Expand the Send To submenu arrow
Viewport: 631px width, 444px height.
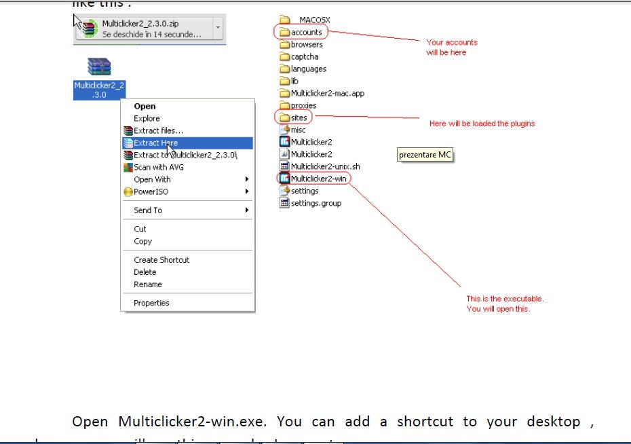tap(247, 210)
